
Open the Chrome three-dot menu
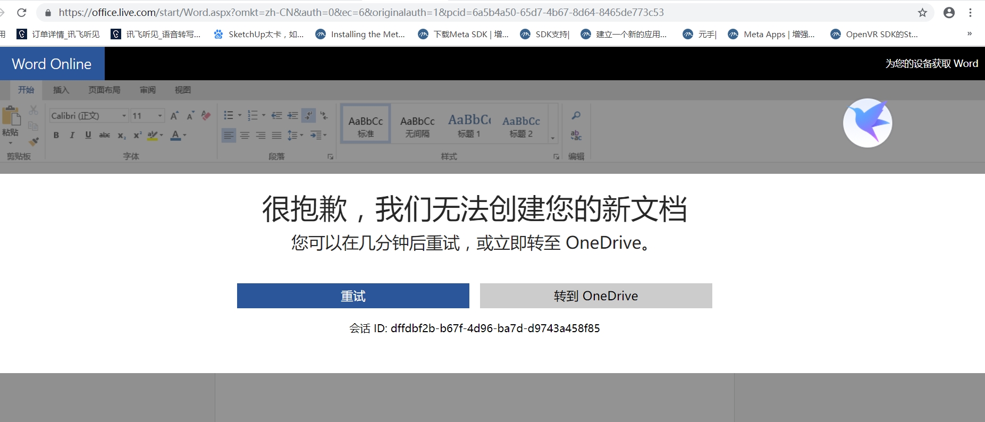[970, 12]
